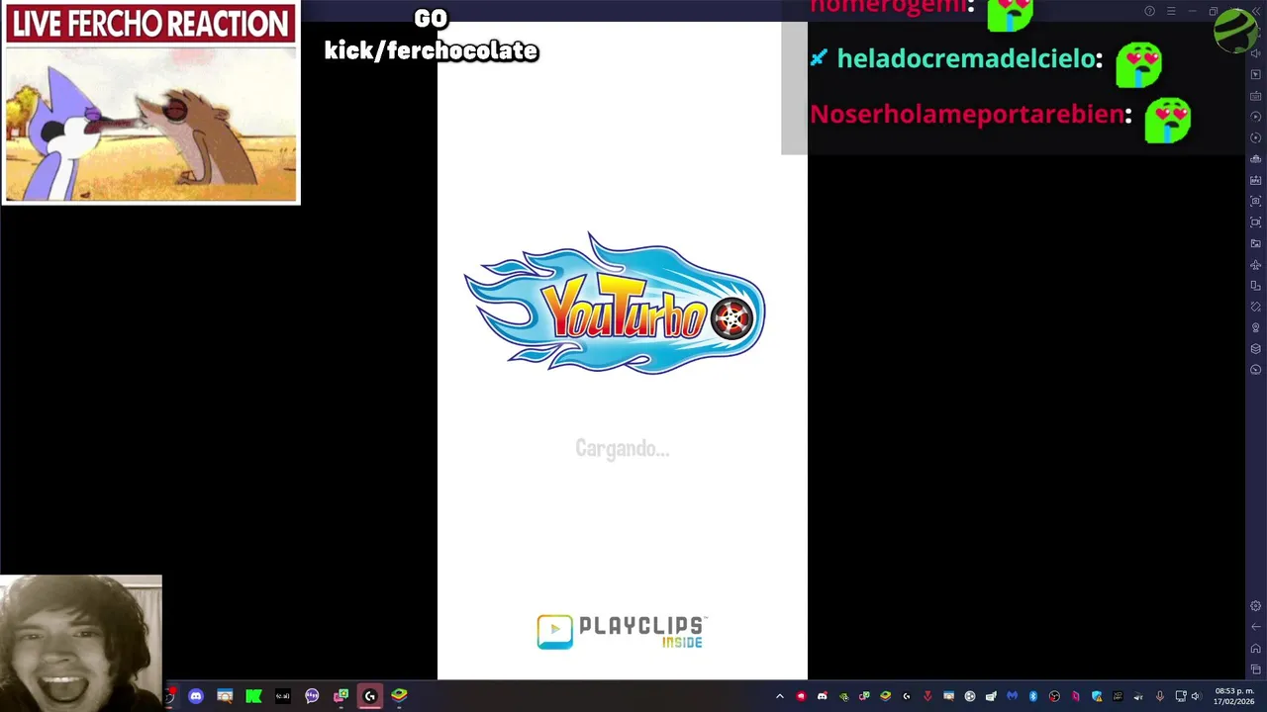Click the webcam feed thumbnail
Viewport: 1267px width, 712px height.
tap(81, 643)
